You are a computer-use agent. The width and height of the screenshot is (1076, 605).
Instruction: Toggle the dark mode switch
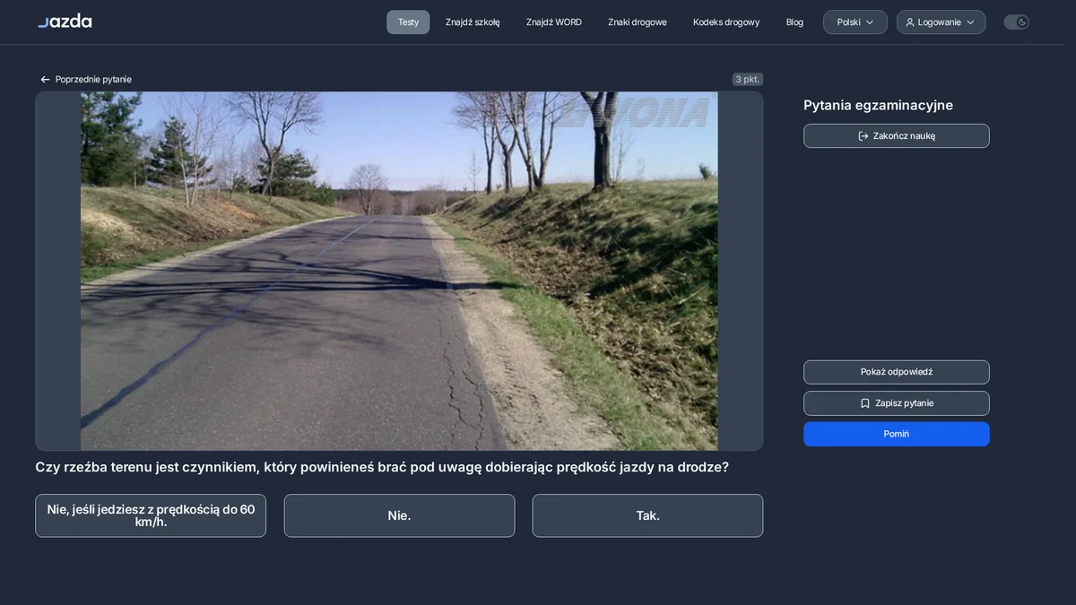click(1016, 22)
